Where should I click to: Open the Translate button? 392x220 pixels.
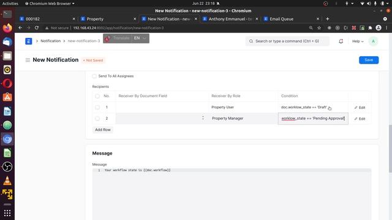pos(118,38)
